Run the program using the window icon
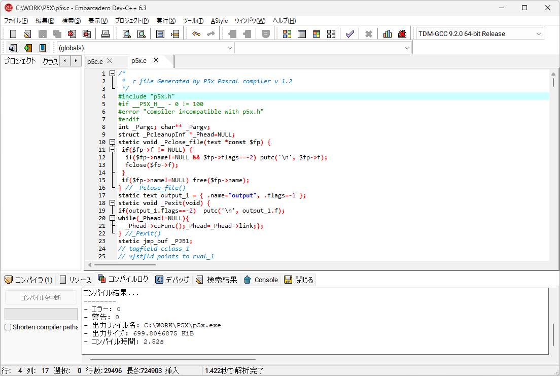 pos(302,34)
